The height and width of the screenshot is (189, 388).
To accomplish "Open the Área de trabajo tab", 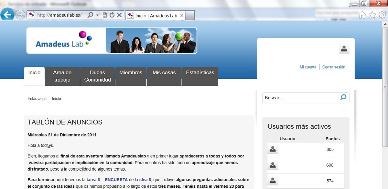I will (62, 76).
